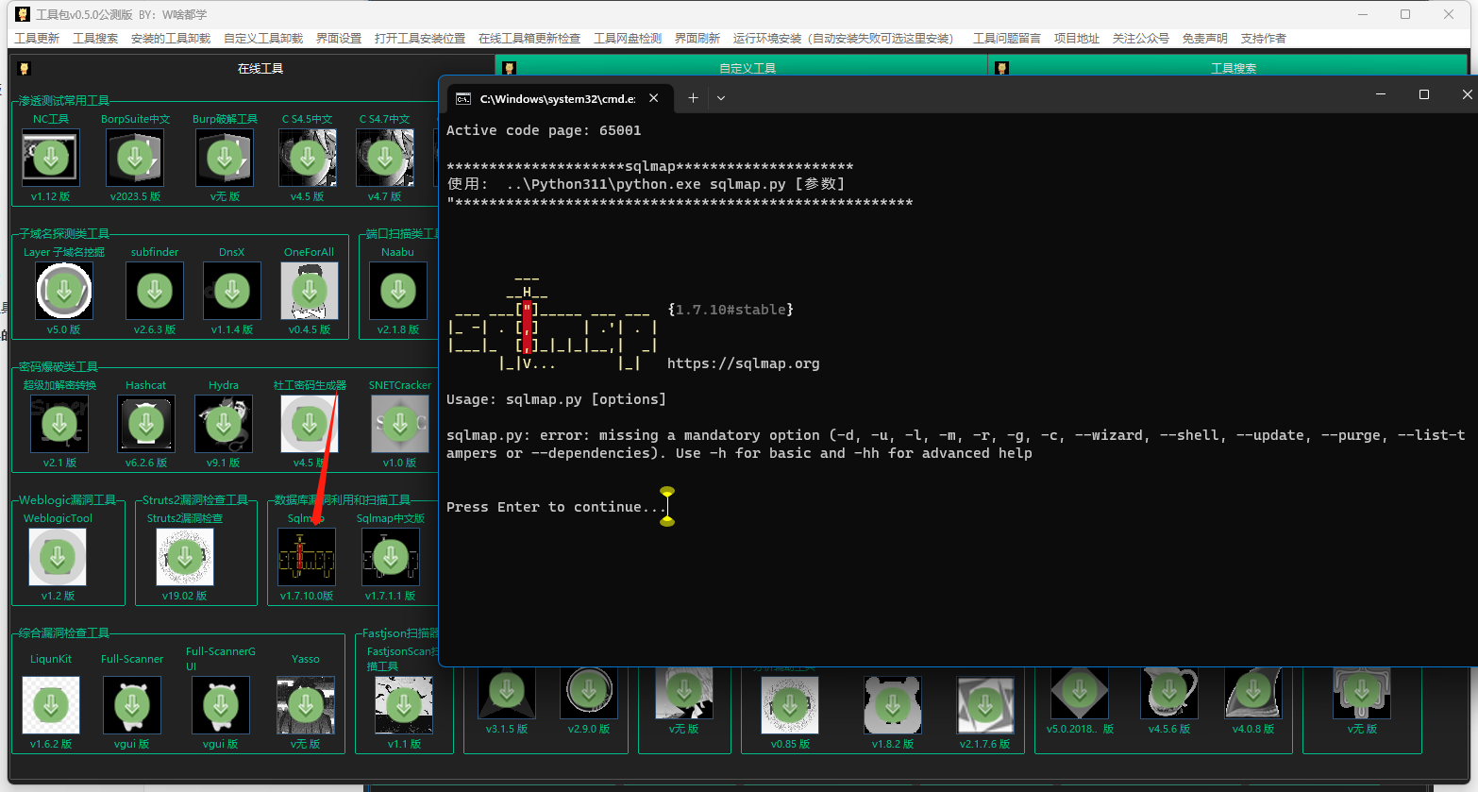The height and width of the screenshot is (792, 1478).
Task: Open the Full-ScannerGUI tool icon
Action: coord(221,705)
